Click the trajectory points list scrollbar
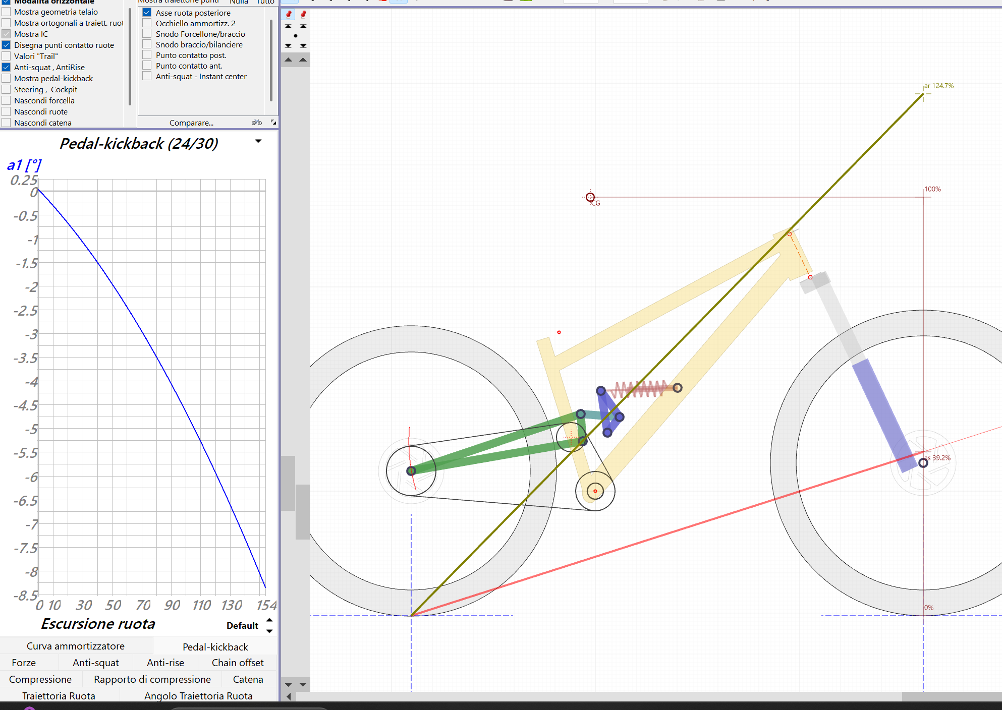 (271, 61)
